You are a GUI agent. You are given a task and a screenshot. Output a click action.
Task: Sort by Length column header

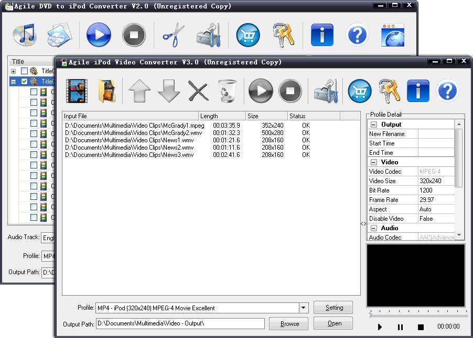[222, 116]
